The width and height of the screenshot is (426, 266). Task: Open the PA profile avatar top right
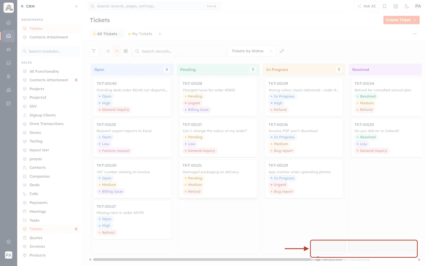tap(418, 6)
